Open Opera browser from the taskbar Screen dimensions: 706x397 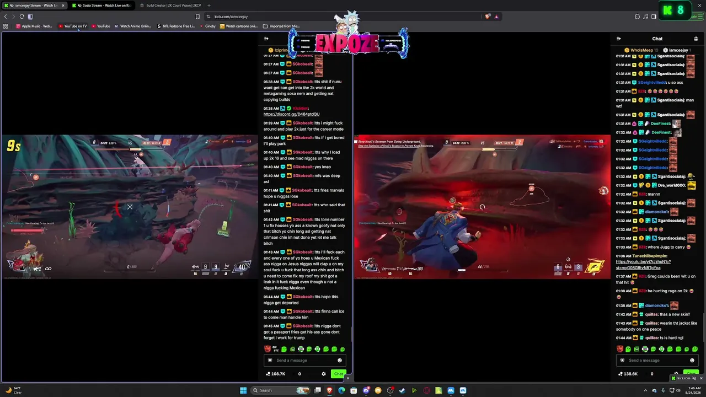click(426, 390)
